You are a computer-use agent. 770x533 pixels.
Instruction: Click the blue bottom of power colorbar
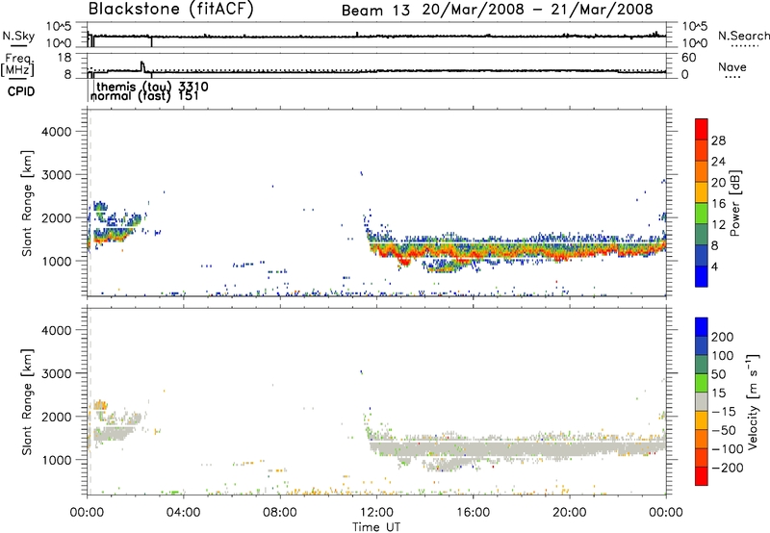click(x=702, y=276)
